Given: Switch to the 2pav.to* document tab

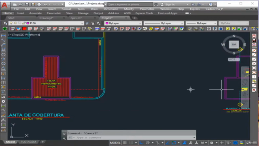Looking at the screenshot, I should [76, 18].
